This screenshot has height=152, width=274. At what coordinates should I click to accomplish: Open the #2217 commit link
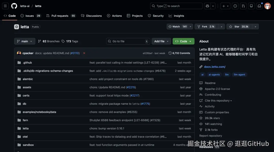point(134,95)
